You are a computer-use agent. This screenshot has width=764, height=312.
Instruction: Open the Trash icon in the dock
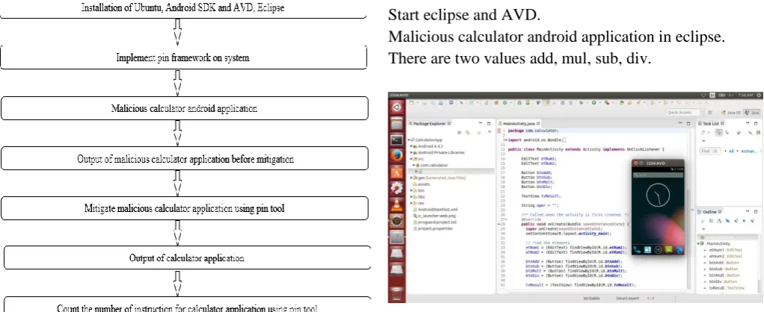click(x=397, y=293)
